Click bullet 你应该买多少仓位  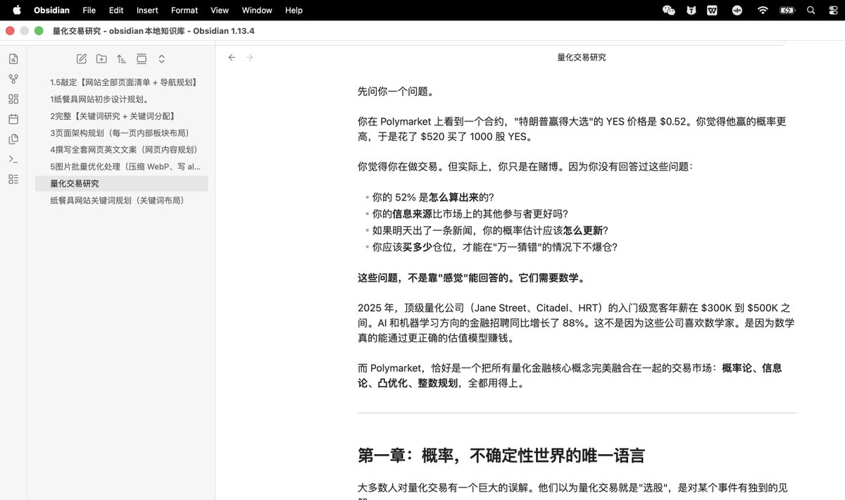point(494,247)
